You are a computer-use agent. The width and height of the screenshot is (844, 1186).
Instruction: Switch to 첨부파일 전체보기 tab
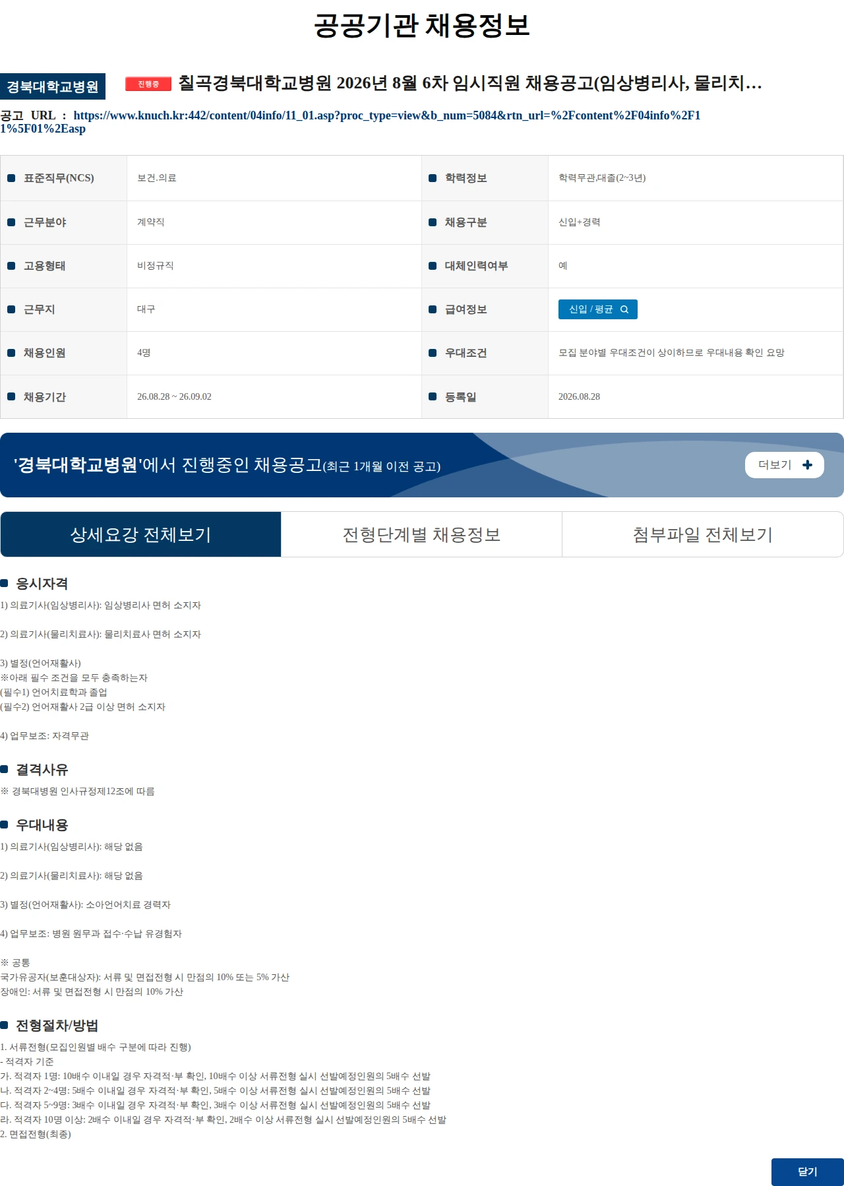(x=703, y=534)
